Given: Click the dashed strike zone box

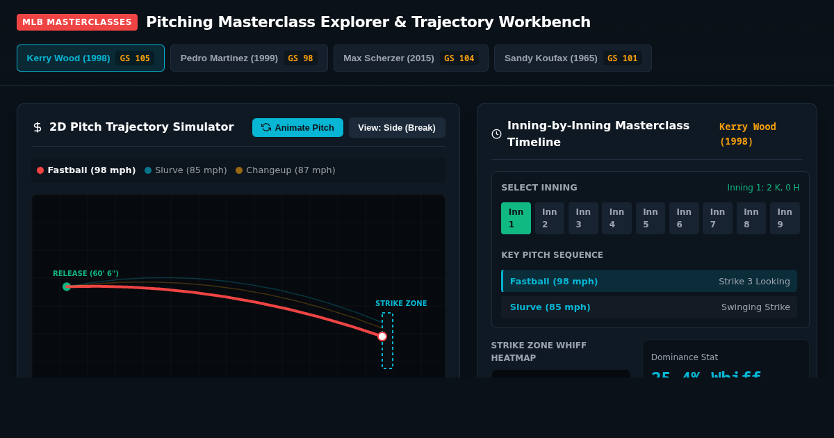Looking at the screenshot, I should coord(387,341).
